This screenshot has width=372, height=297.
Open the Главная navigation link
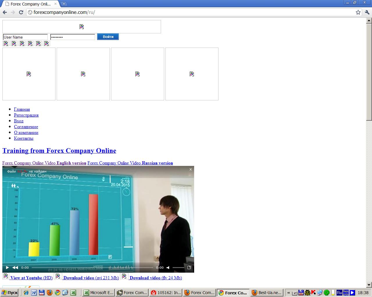point(22,109)
